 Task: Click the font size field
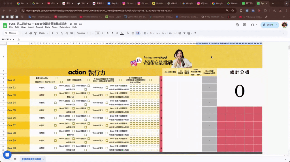tap(97, 33)
